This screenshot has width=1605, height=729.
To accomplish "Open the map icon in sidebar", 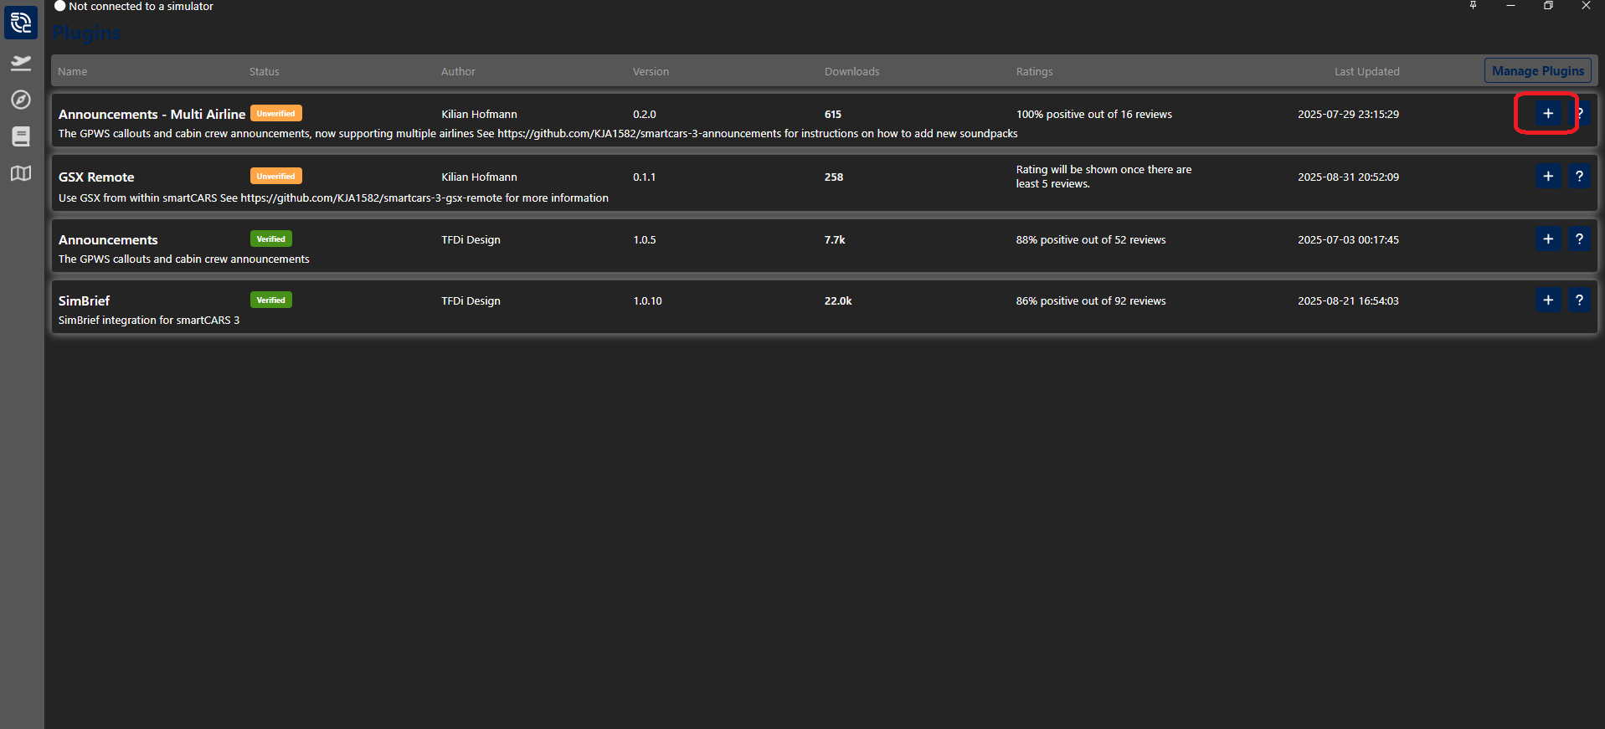I will coord(21,173).
